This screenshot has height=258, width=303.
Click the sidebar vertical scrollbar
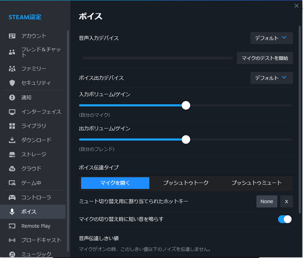[x=68, y=141]
